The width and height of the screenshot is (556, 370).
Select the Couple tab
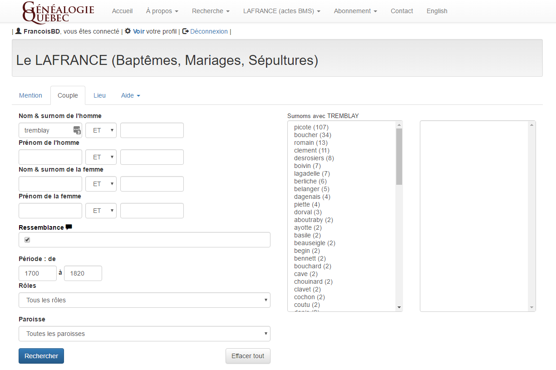68,95
